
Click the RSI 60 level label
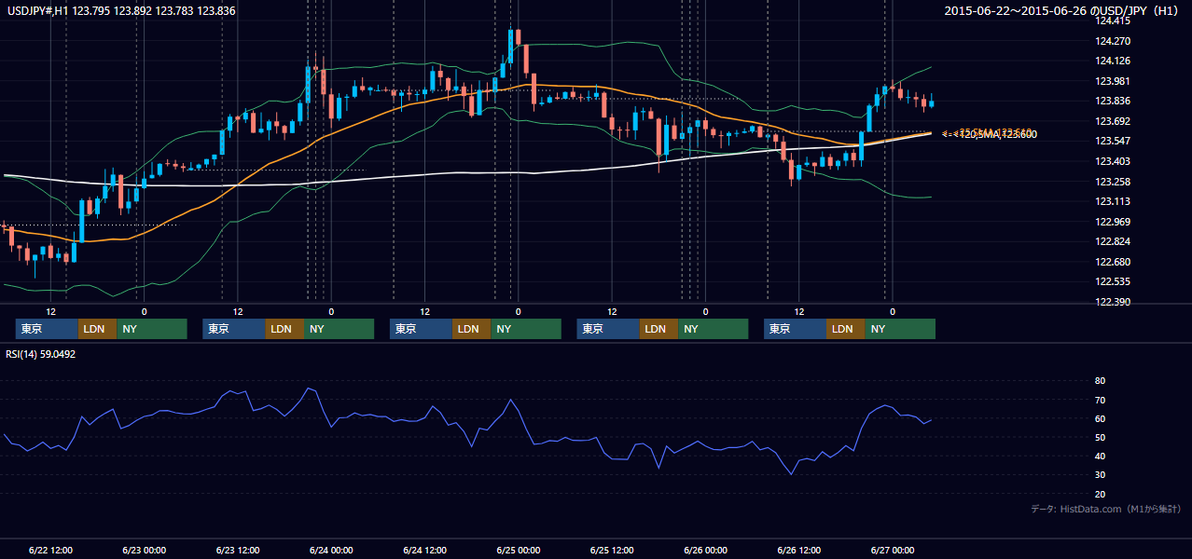pos(1101,418)
